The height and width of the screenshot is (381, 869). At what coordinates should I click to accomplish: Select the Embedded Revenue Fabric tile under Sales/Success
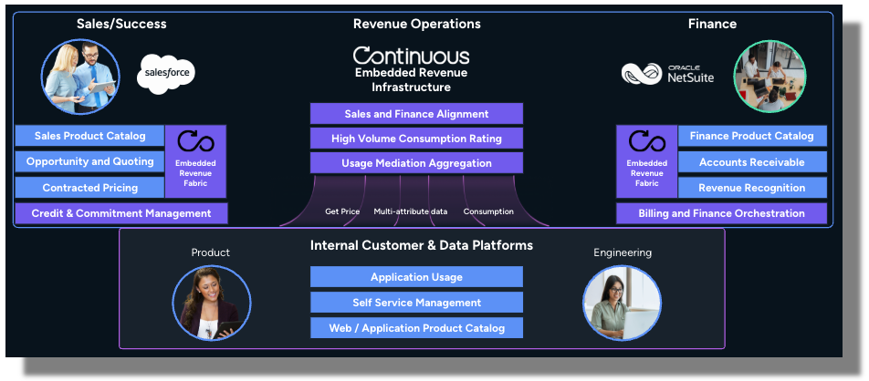click(195, 161)
